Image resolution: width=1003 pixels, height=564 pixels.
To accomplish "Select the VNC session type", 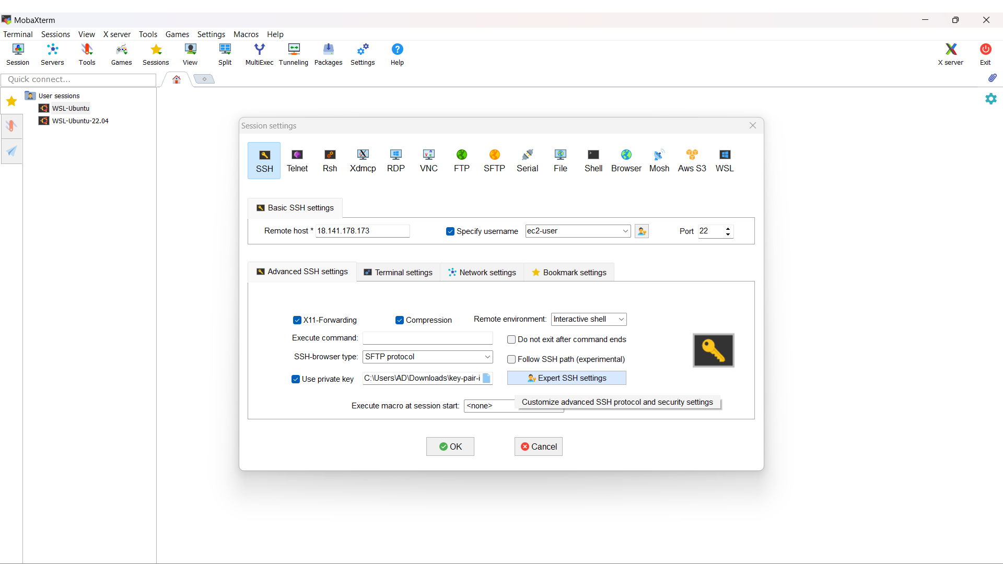I will coord(428,161).
